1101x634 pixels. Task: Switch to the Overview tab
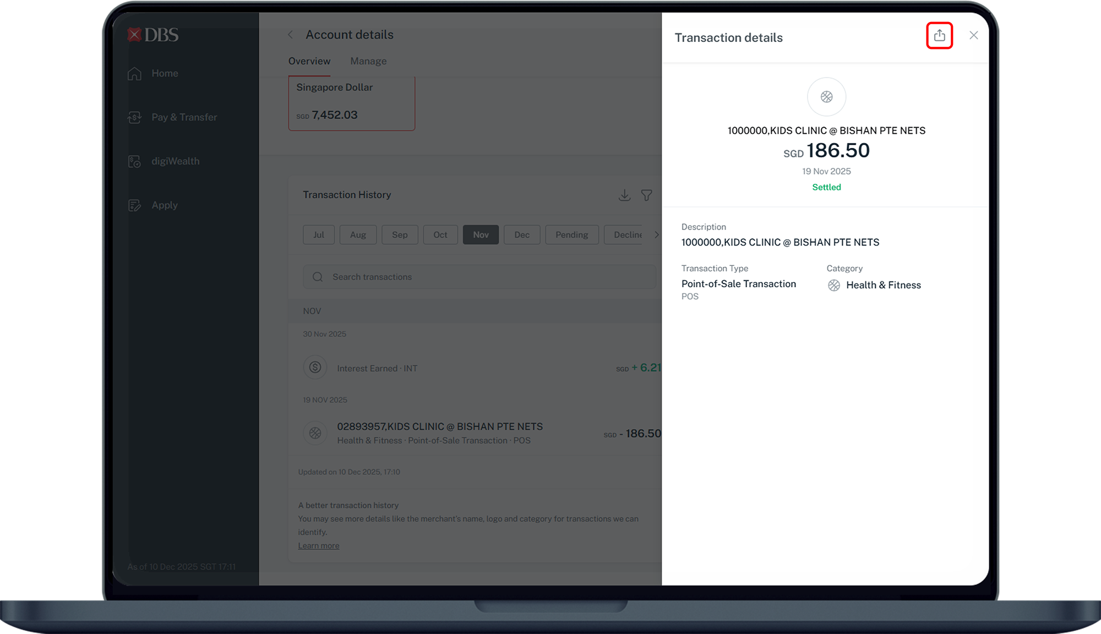[309, 61]
